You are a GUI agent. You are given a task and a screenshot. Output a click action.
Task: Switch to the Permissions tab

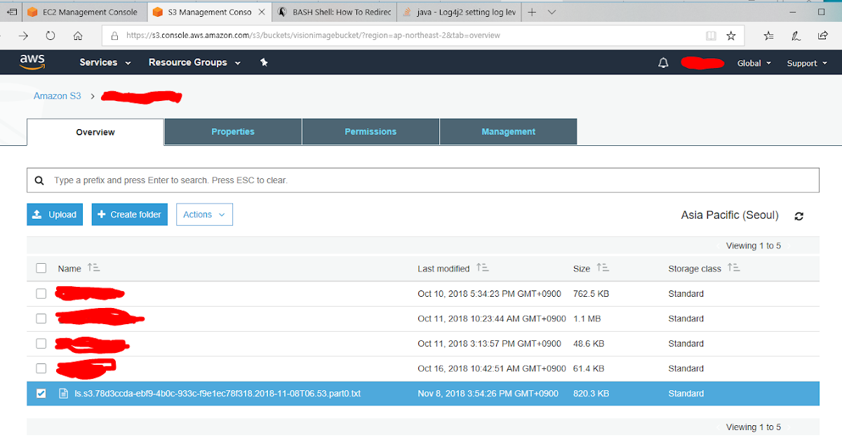tap(370, 131)
